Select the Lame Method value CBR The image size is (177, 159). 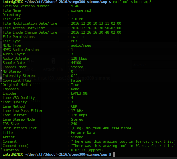tap(74, 106)
